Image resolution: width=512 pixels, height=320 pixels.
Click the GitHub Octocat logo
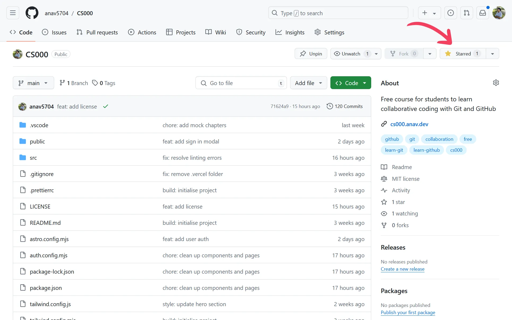click(32, 13)
